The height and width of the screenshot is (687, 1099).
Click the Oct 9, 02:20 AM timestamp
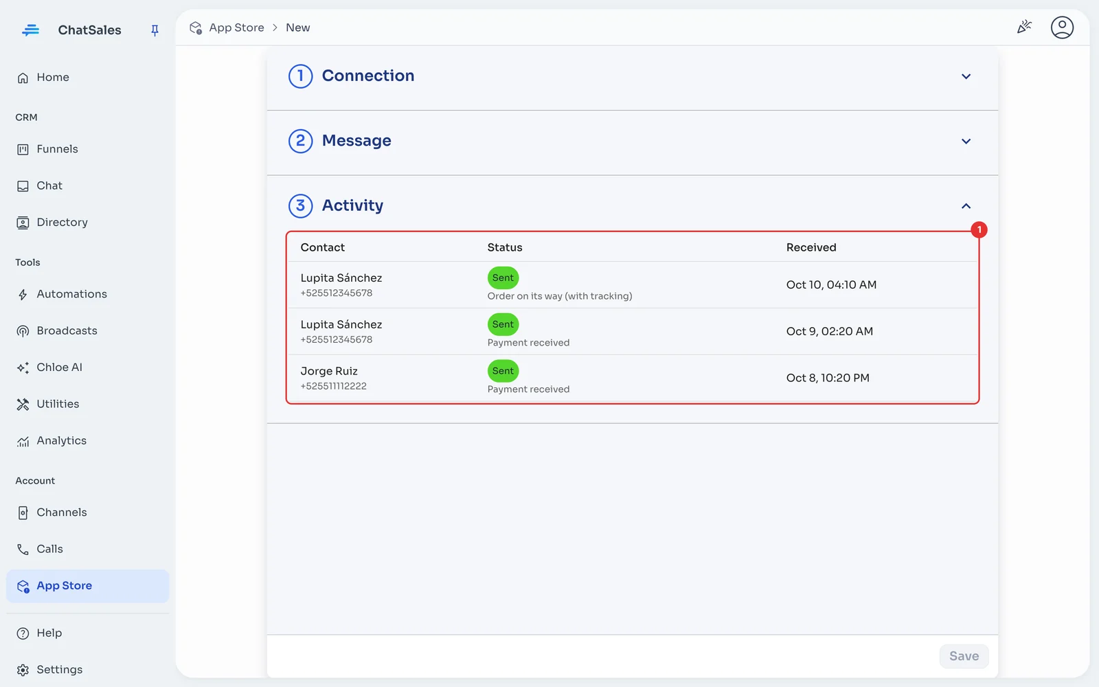[830, 331]
